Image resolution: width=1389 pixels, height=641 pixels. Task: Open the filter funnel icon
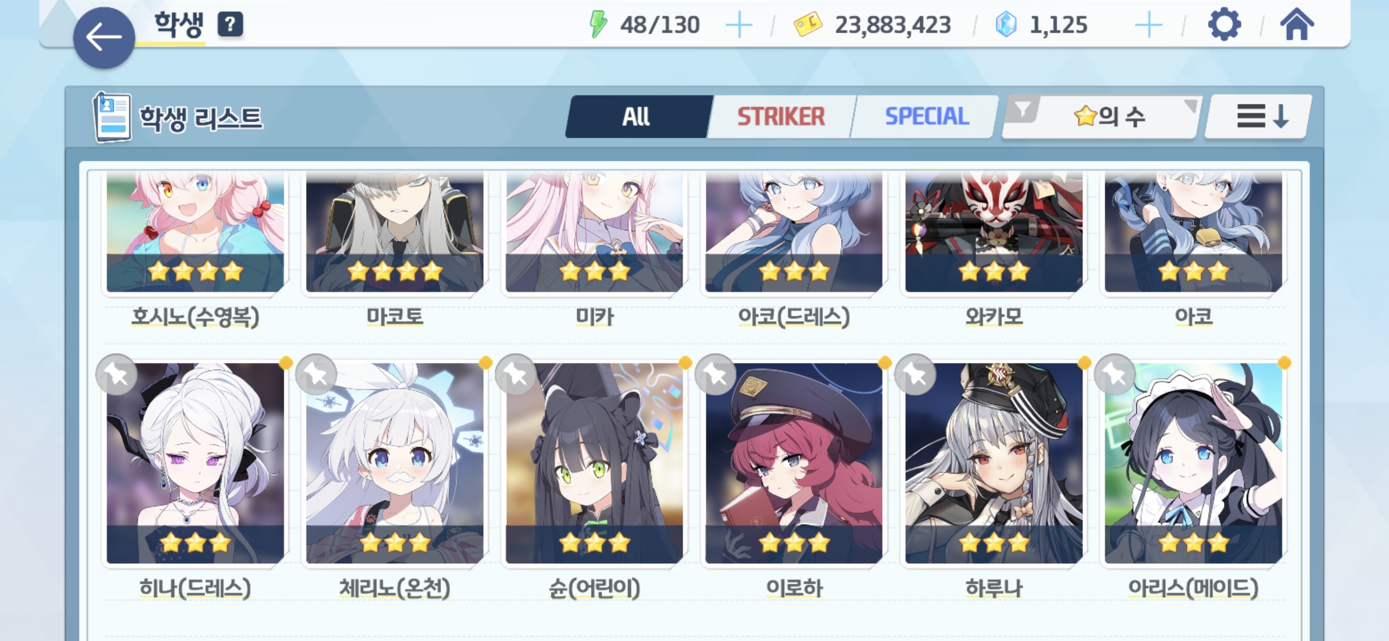point(1023,110)
